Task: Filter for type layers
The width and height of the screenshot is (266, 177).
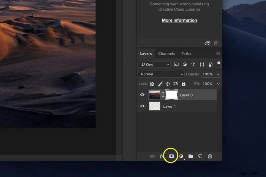Action: [x=193, y=64]
